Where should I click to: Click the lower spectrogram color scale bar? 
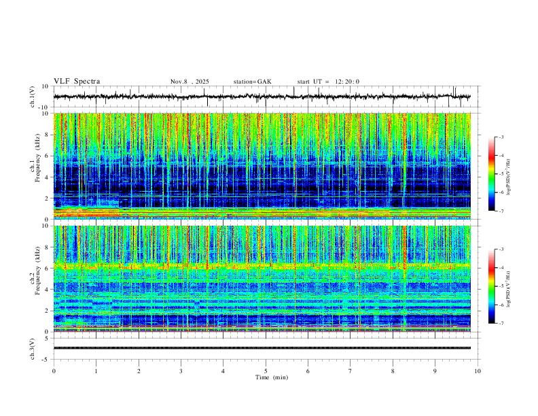tap(491, 286)
